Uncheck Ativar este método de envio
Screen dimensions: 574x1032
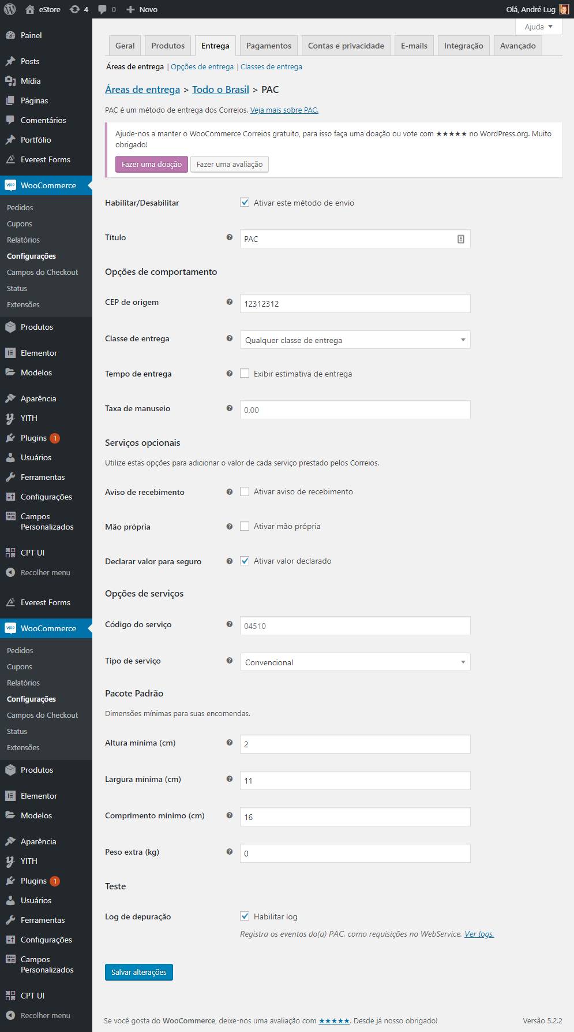click(x=245, y=203)
